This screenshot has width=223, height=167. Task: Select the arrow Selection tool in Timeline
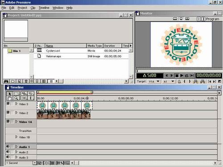pos(10,94)
